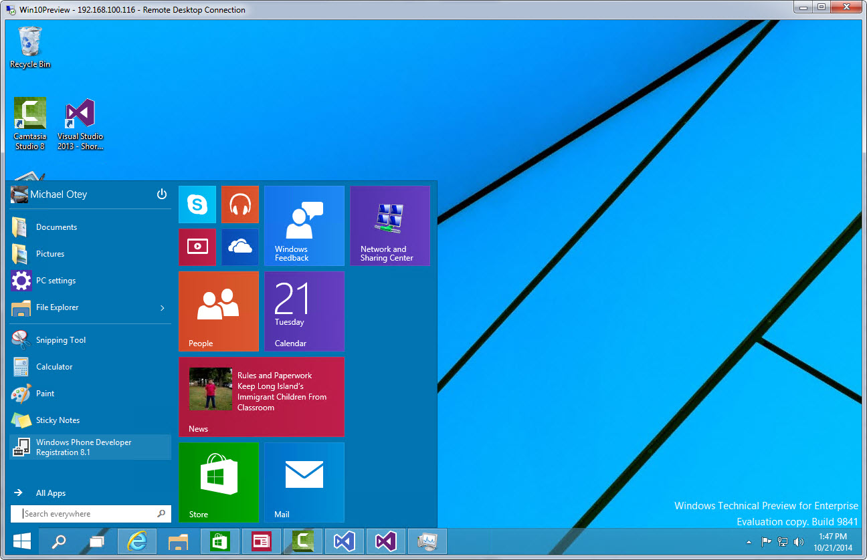The image size is (867, 560).
Task: Open Network and Sharing Center tile
Action: coord(390,226)
